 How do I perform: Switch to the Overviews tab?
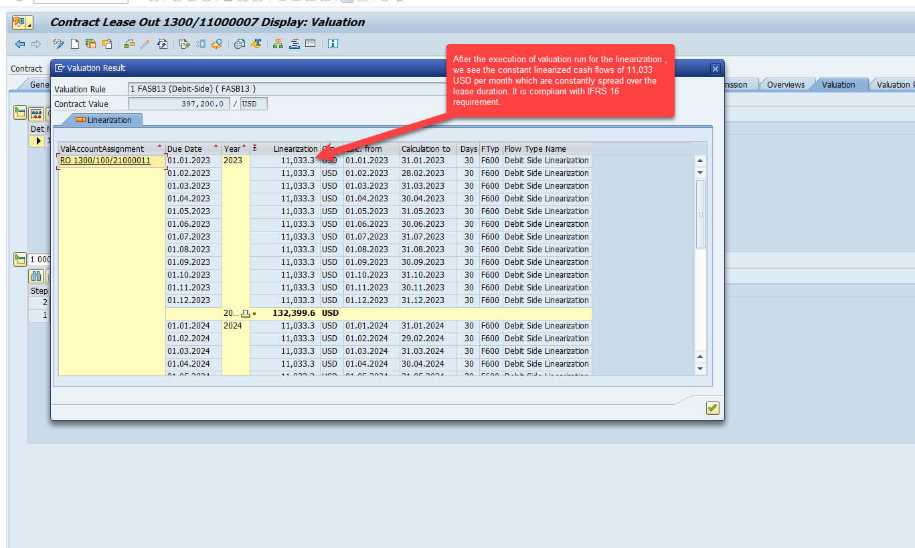(785, 84)
